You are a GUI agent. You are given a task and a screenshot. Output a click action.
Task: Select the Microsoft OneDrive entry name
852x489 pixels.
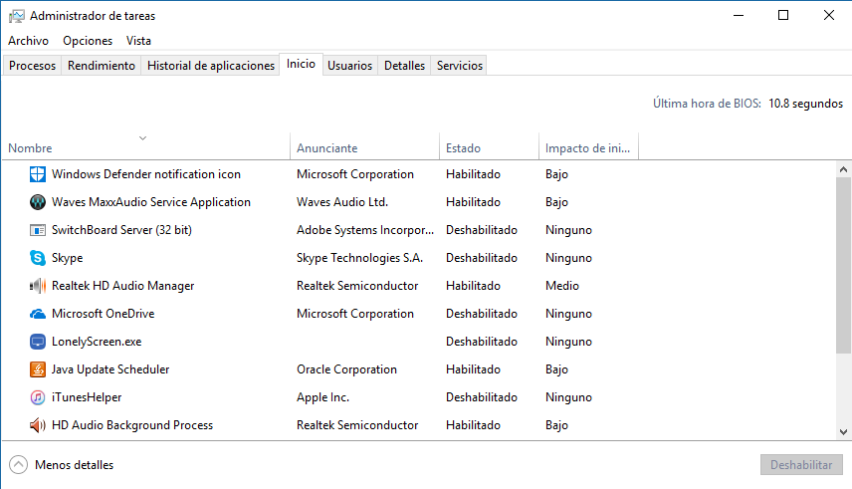[x=104, y=314]
